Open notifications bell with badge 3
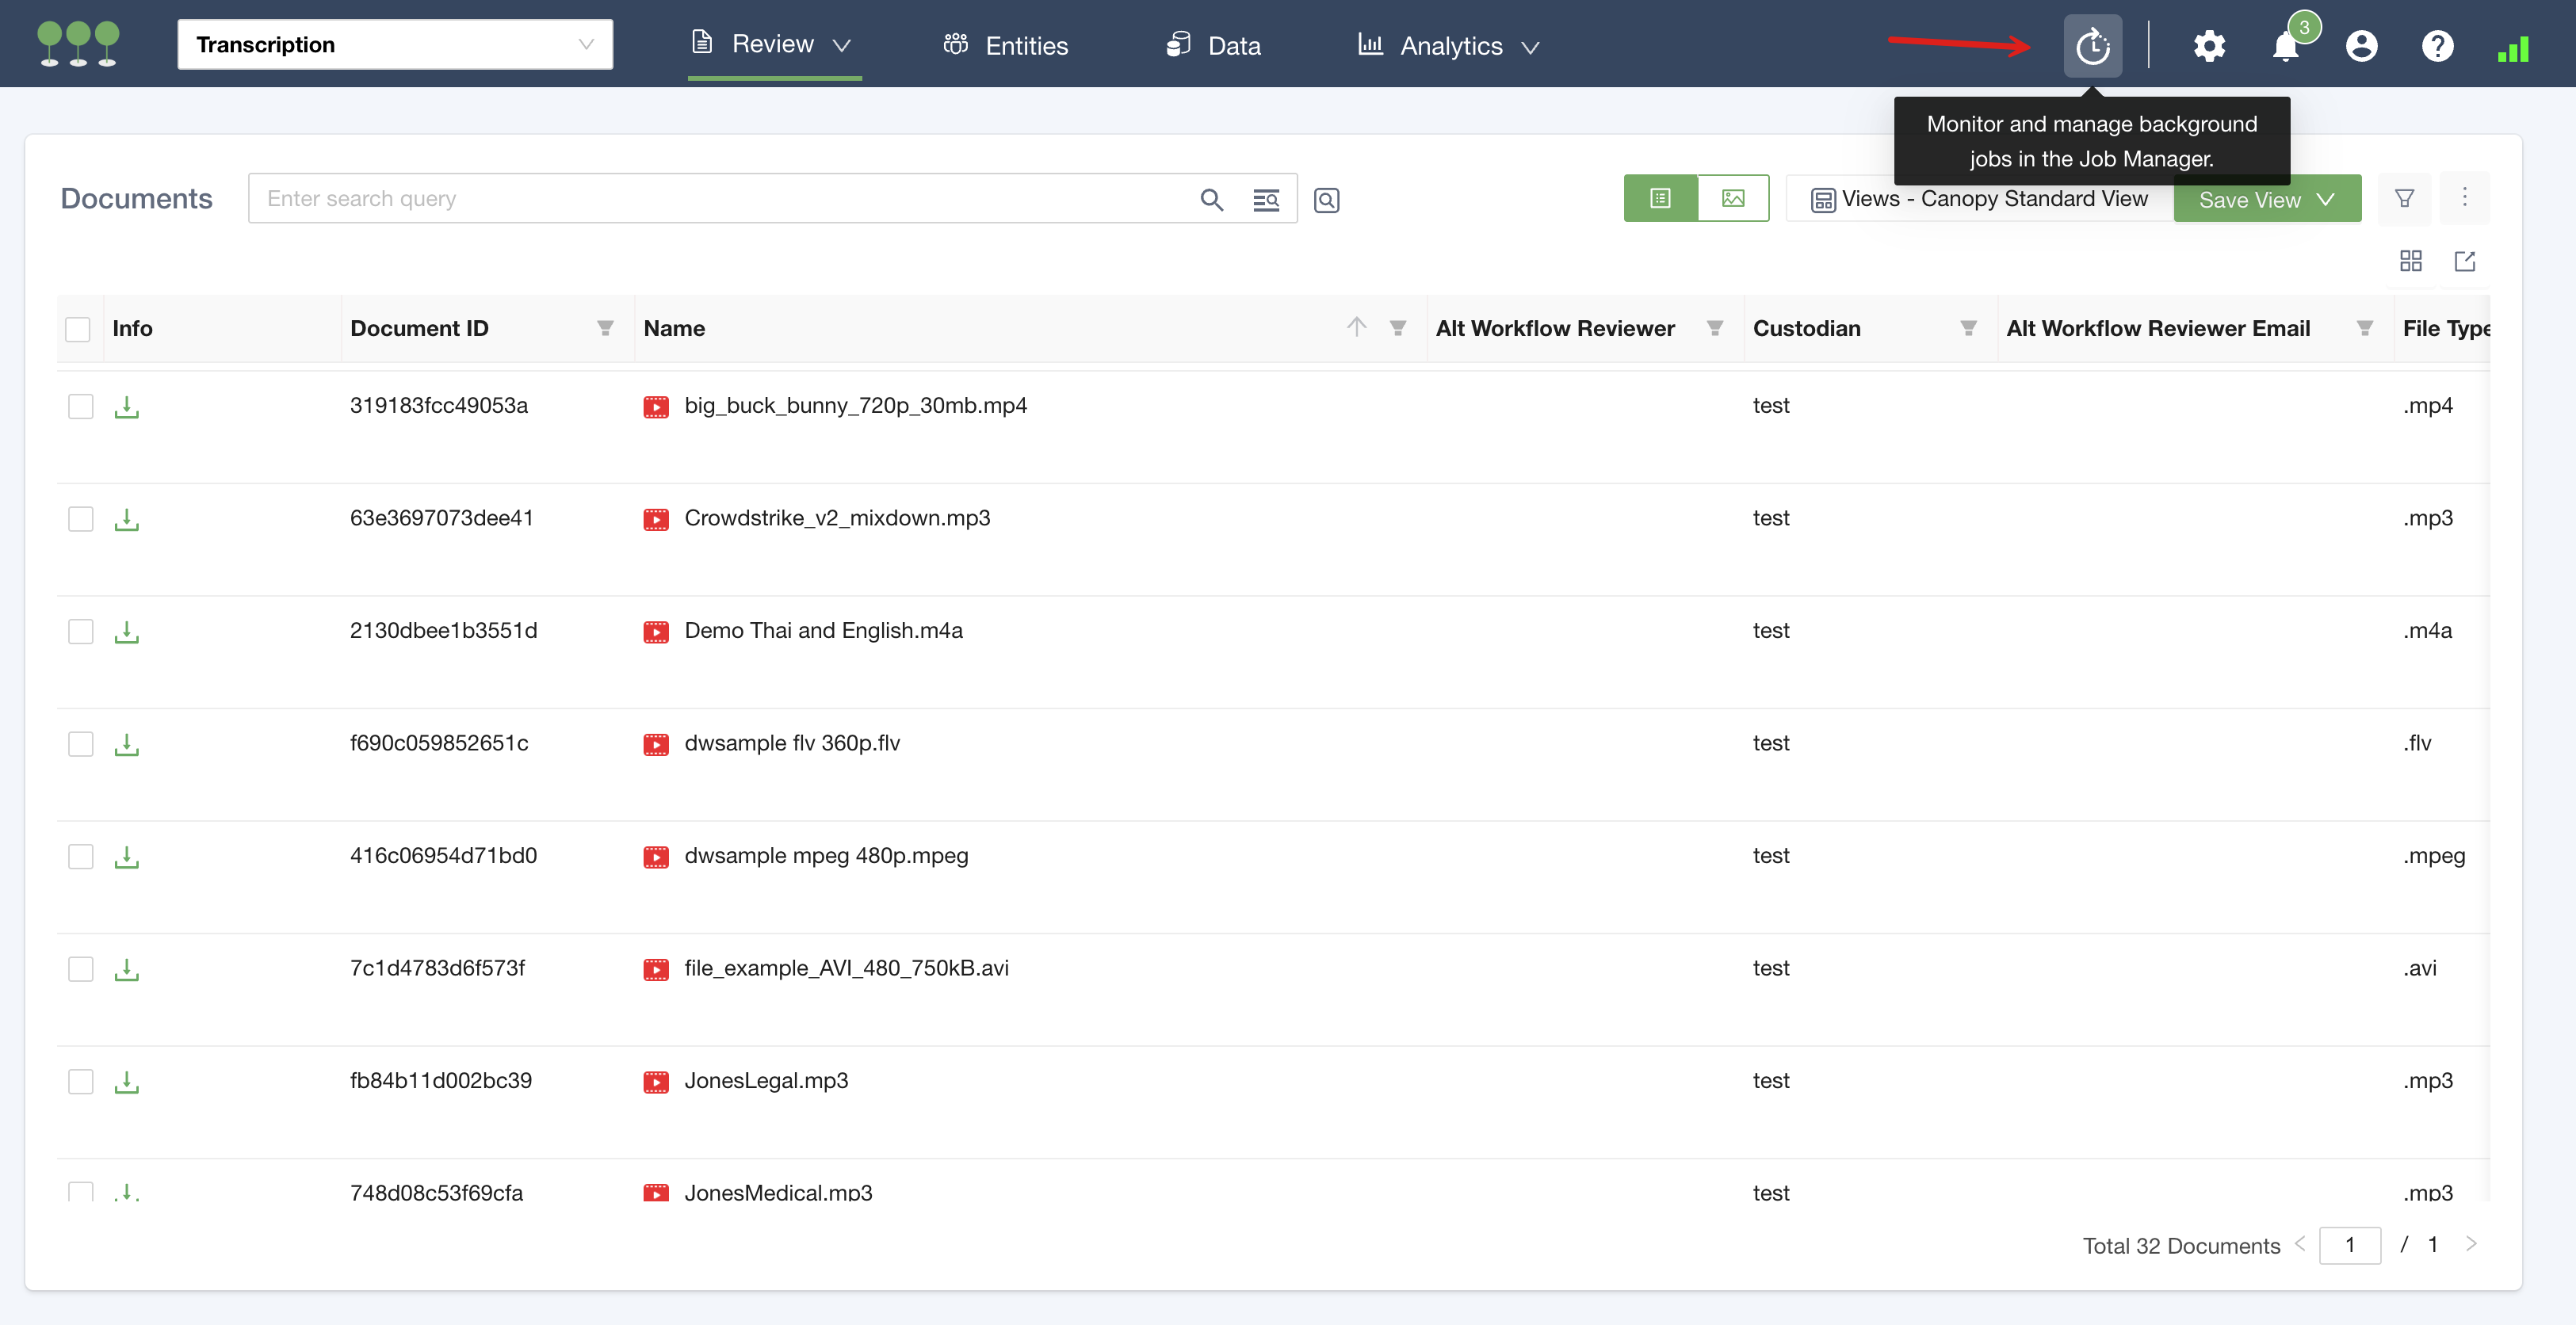This screenshot has height=1325, width=2576. tap(2286, 46)
